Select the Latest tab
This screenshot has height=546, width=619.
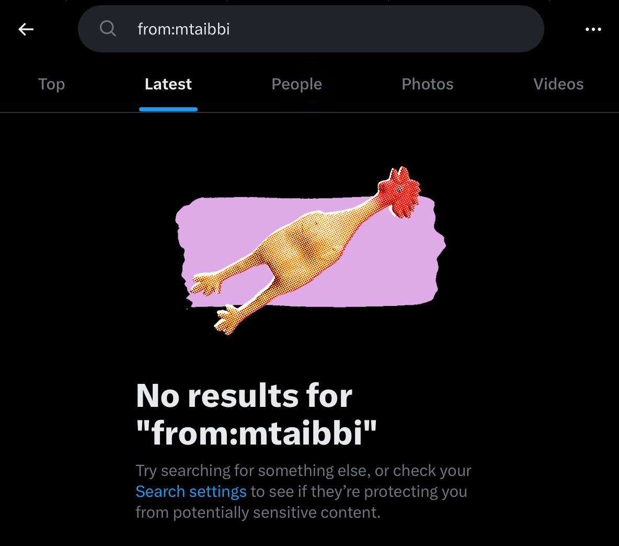[168, 84]
